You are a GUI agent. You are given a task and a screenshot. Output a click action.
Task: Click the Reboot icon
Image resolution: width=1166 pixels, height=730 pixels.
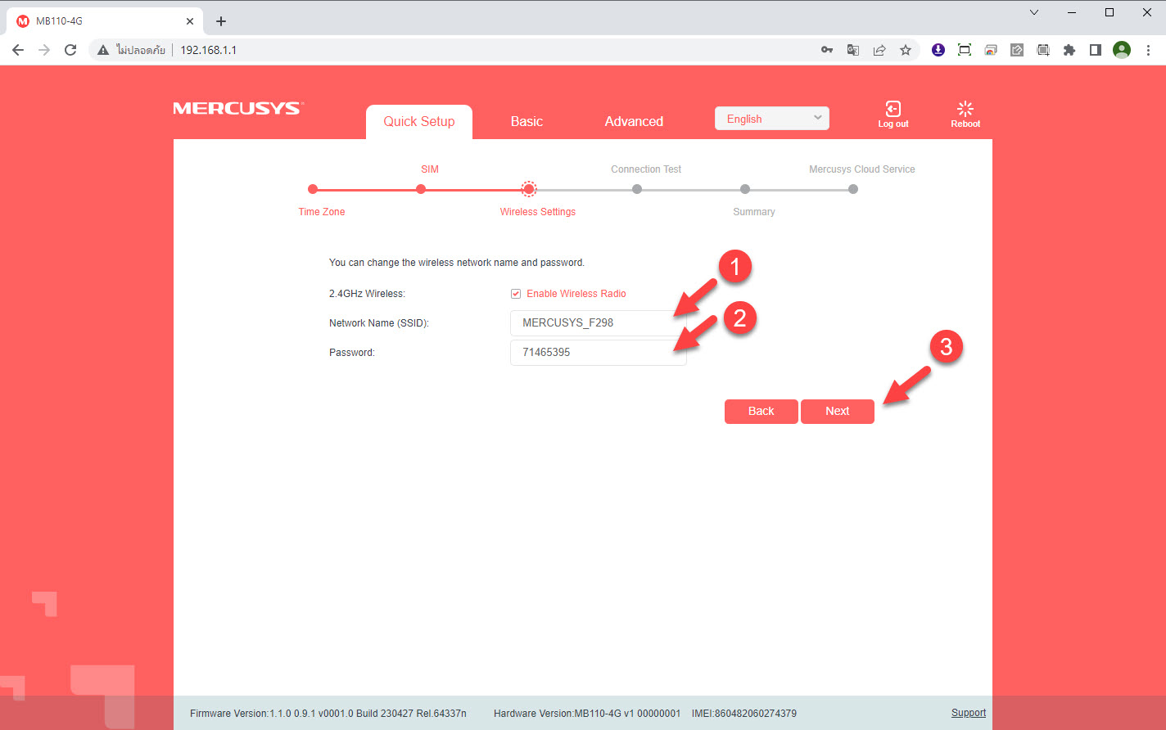click(965, 109)
